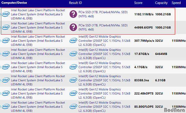The width and height of the screenshot is (186, 113).
Task: Click the 32CU capacity in the 4.17GB/s row
Action: 159,67
